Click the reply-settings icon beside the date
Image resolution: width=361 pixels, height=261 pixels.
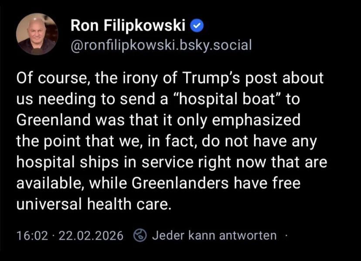click(x=140, y=236)
